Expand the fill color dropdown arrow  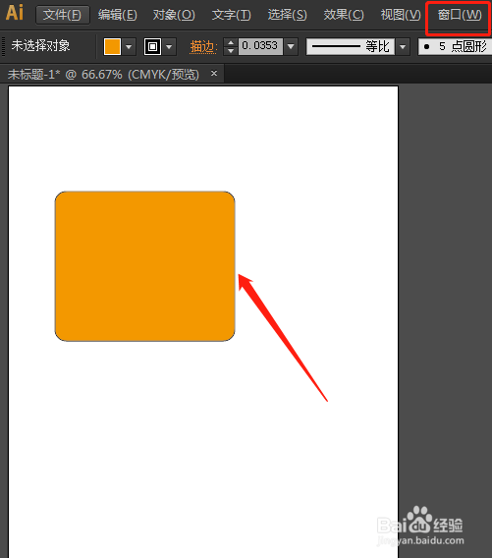[129, 46]
